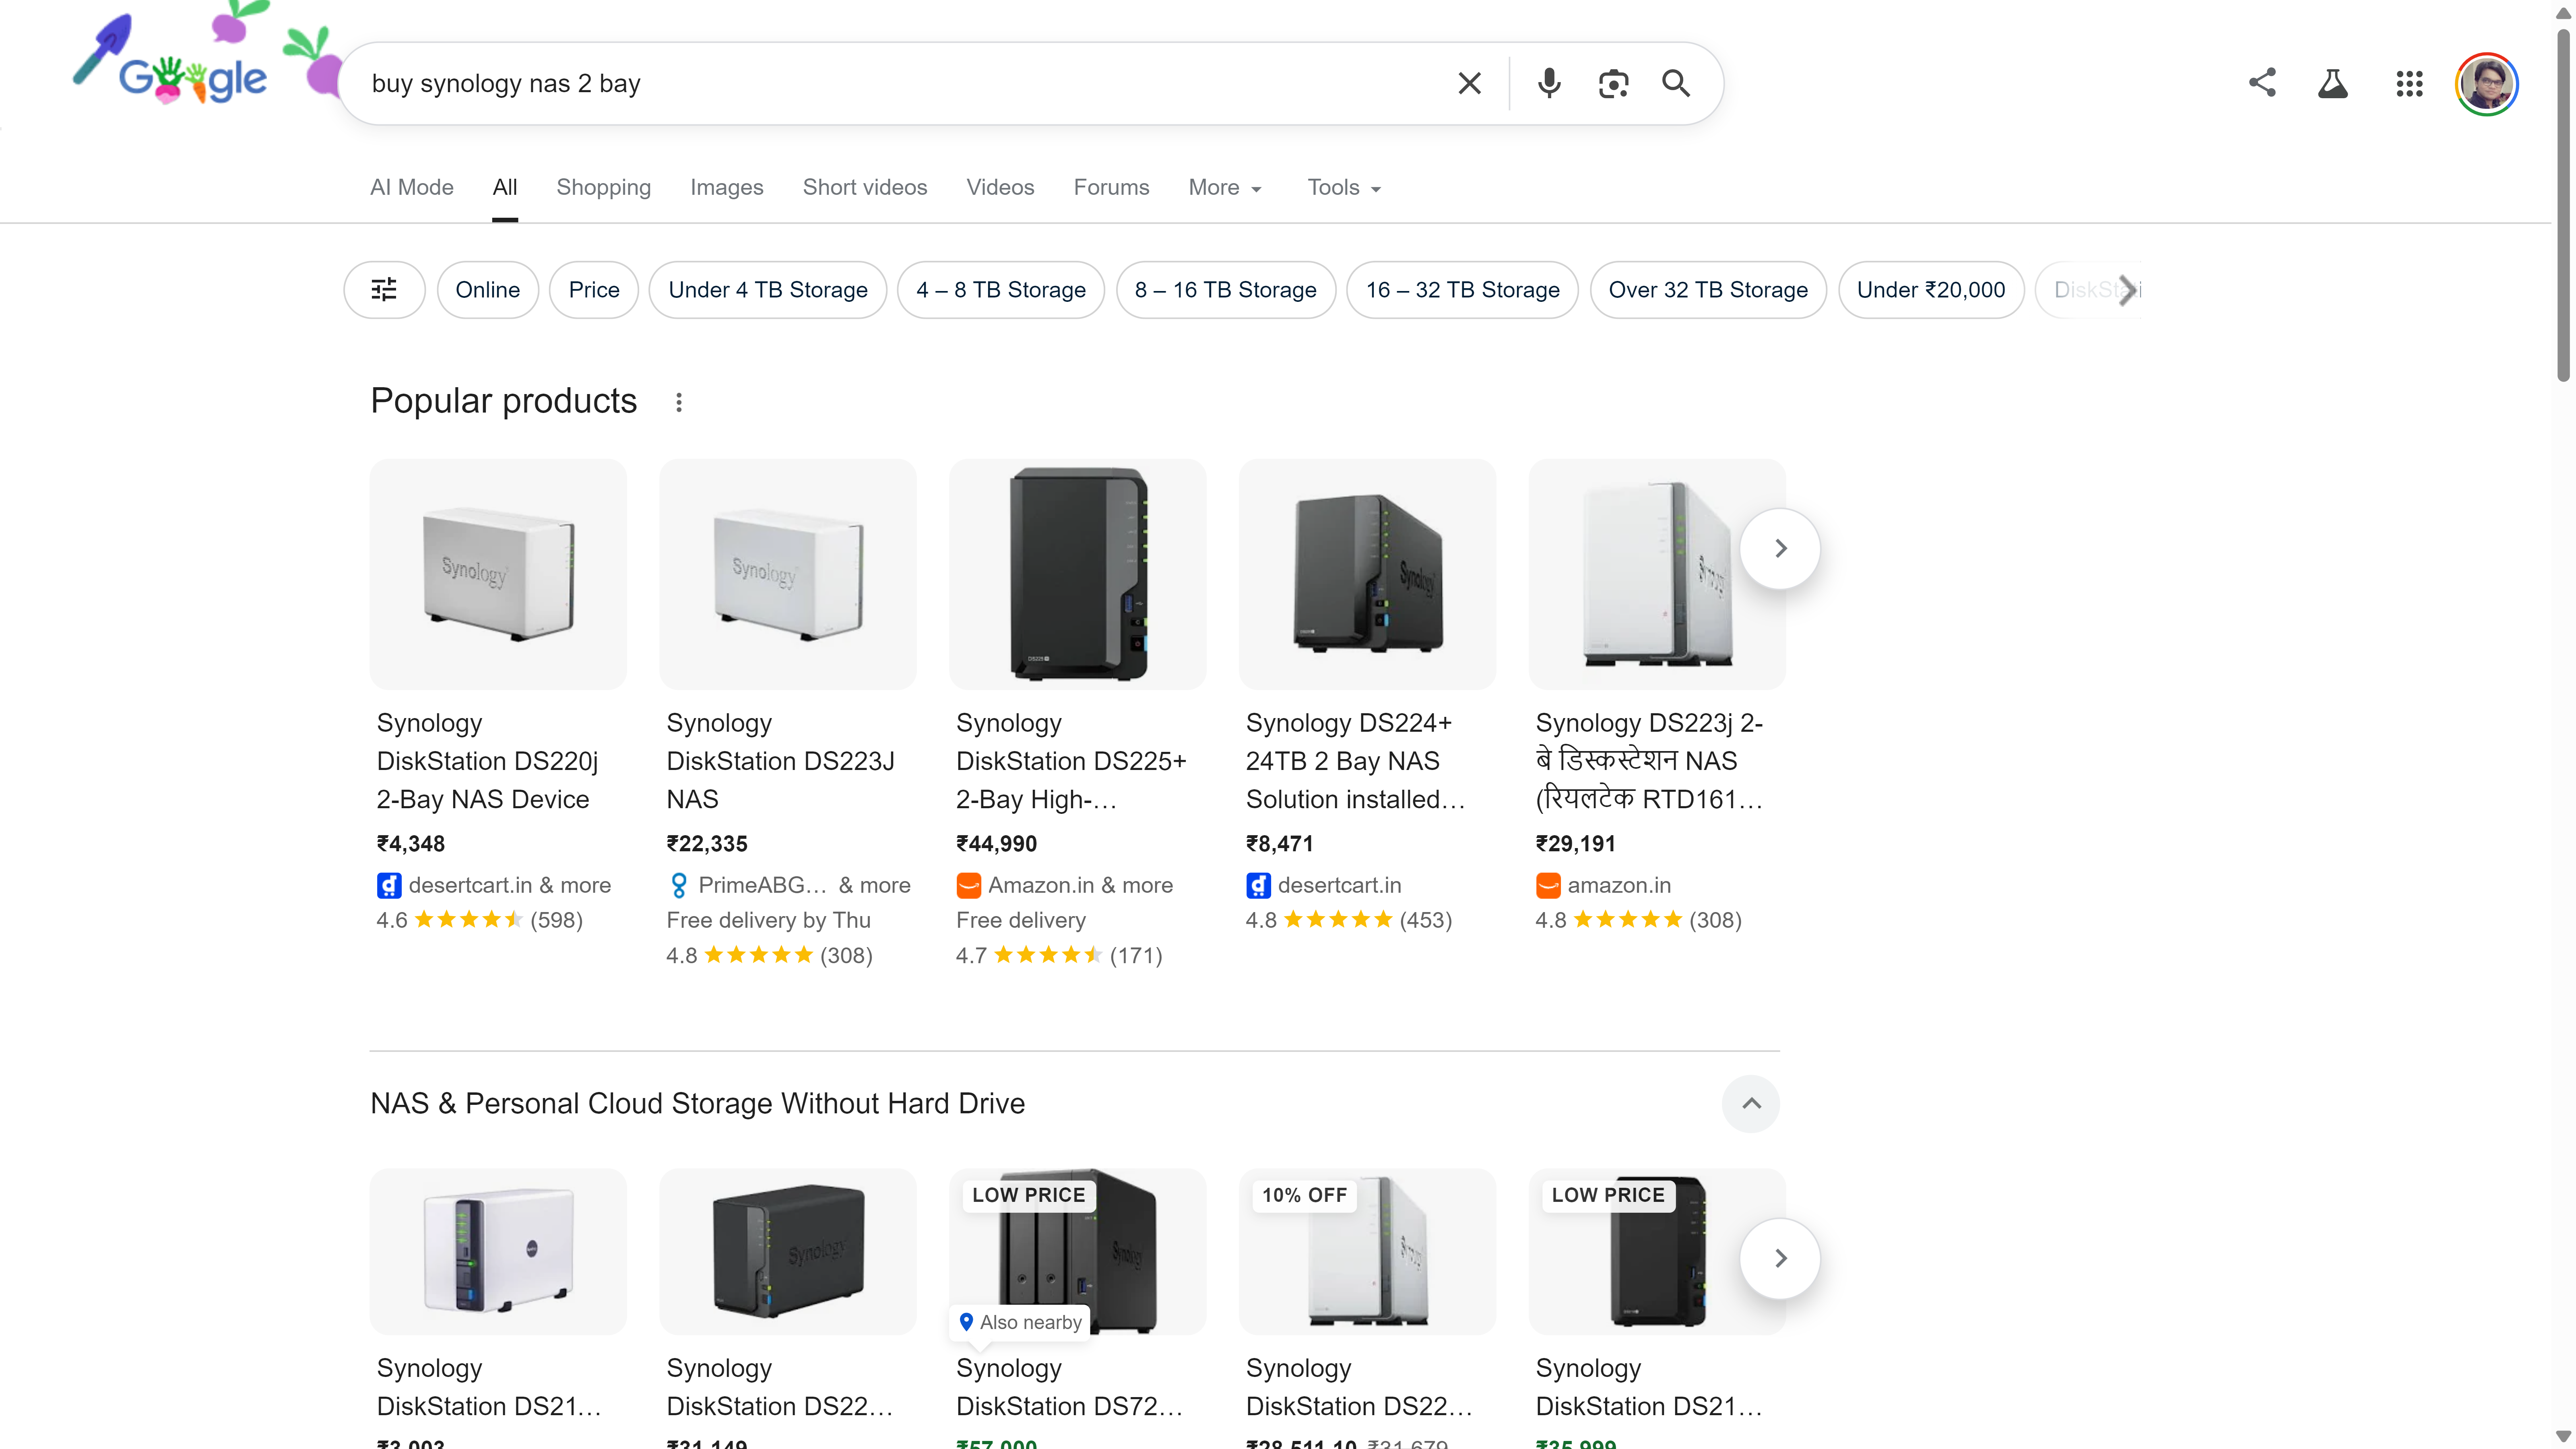Toggle Under 4 TB Storage filter

pyautogui.click(x=768, y=290)
